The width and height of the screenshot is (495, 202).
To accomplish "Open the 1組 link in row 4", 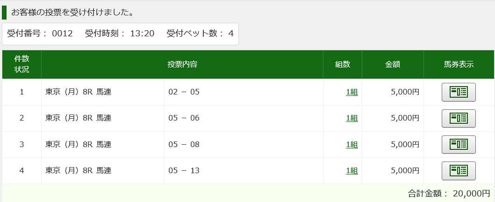I will (352, 170).
